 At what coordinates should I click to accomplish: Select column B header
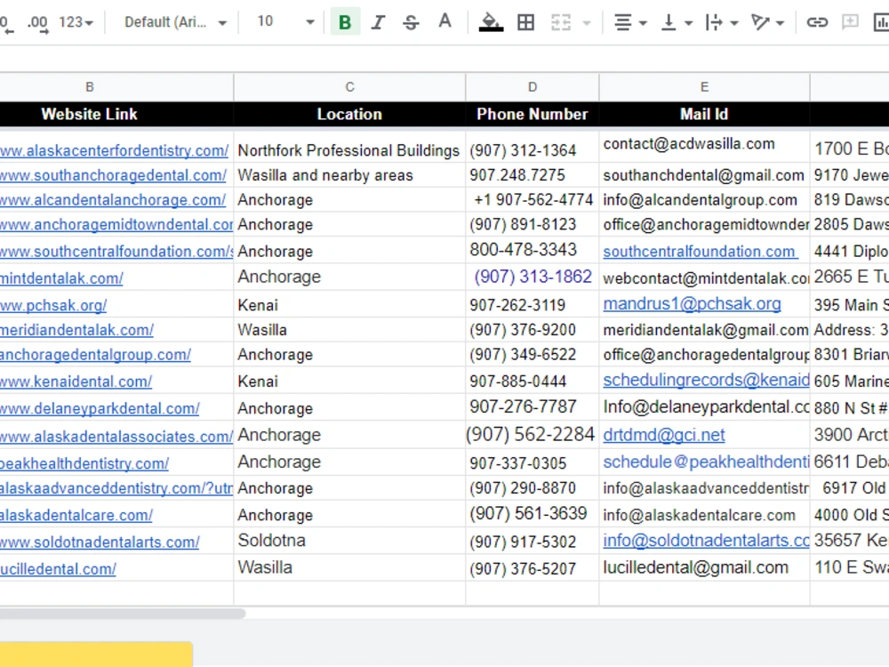click(90, 87)
